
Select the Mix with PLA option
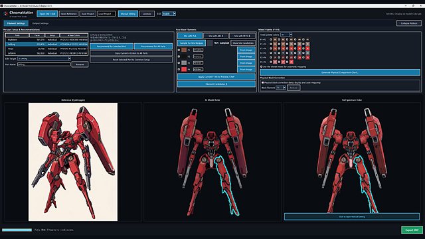point(190,36)
